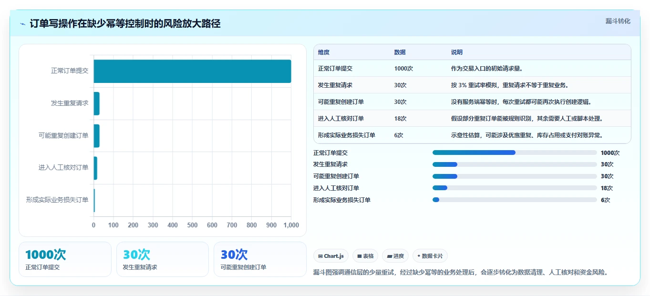
Task: Open the 1000次 正常订单提交 stat card
Action: pyautogui.click(x=65, y=259)
